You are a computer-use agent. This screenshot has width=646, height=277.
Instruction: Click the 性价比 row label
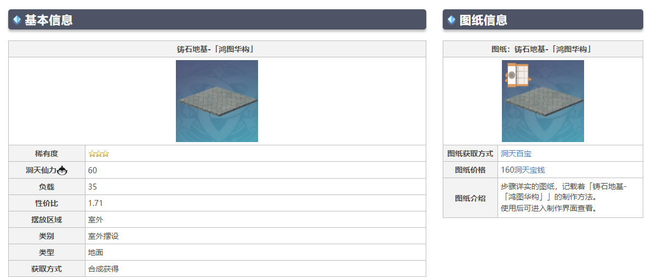coord(47,203)
